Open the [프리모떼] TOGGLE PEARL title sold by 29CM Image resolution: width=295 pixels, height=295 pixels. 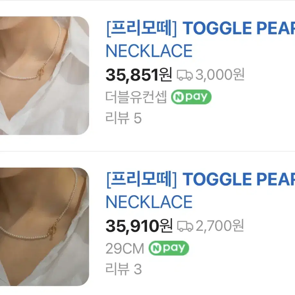point(200,190)
